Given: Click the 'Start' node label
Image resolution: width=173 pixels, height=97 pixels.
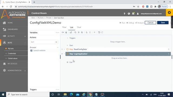Looking at the screenshot, I should 71,45.
